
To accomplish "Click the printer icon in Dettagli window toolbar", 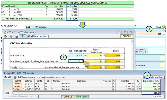I will point(10,77).
